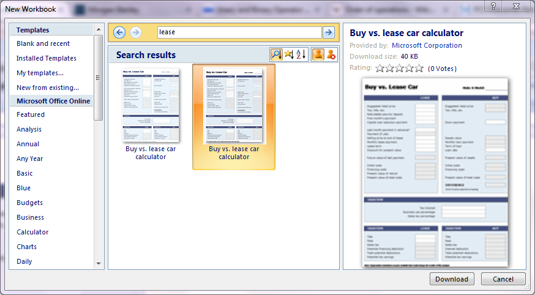
Task: Click the Download button
Action: (452, 279)
